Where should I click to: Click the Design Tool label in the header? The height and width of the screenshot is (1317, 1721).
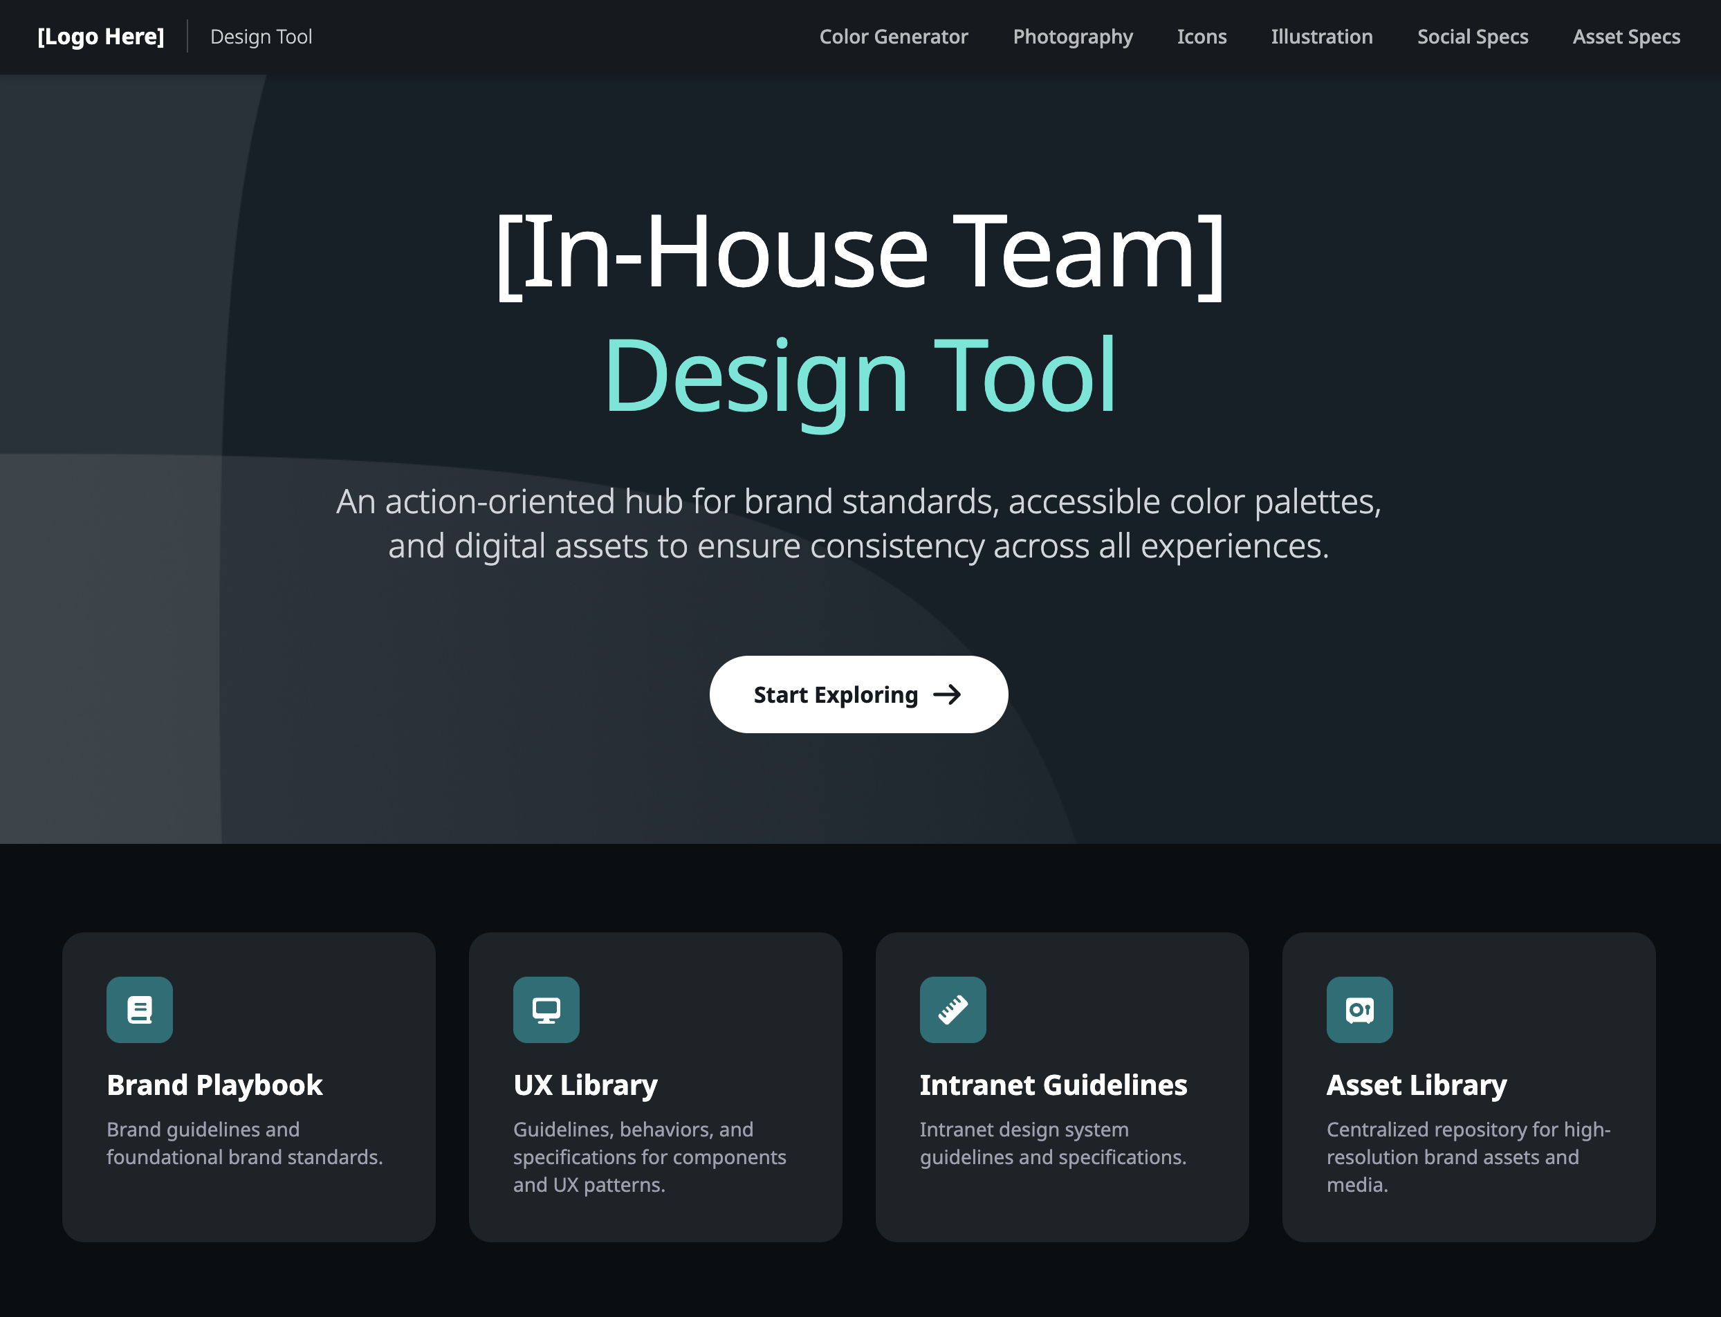point(260,36)
